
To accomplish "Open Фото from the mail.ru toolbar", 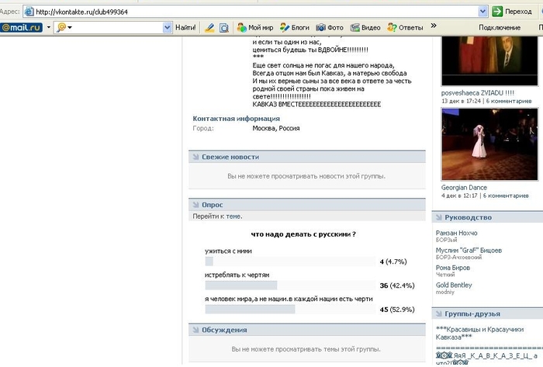I will click(x=330, y=27).
